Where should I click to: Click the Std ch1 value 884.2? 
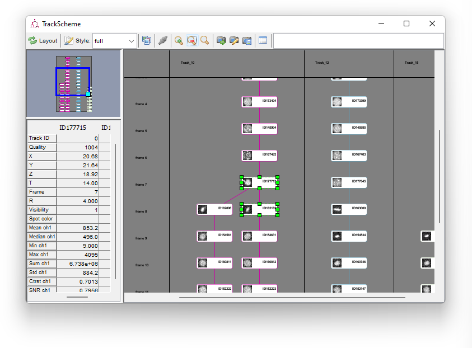(x=78, y=272)
